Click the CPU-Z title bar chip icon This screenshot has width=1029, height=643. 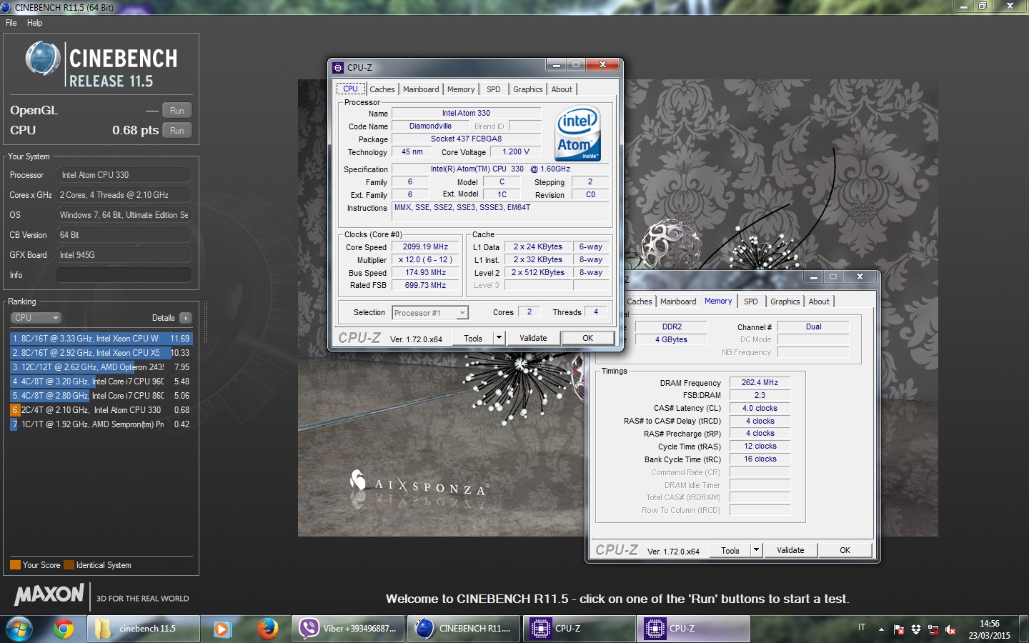point(339,68)
